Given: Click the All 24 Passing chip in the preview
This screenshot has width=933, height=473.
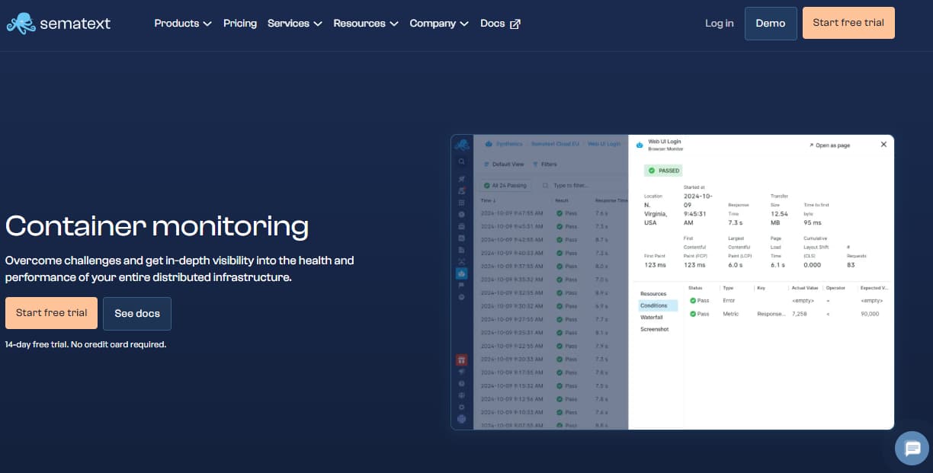Looking at the screenshot, I should (x=505, y=186).
